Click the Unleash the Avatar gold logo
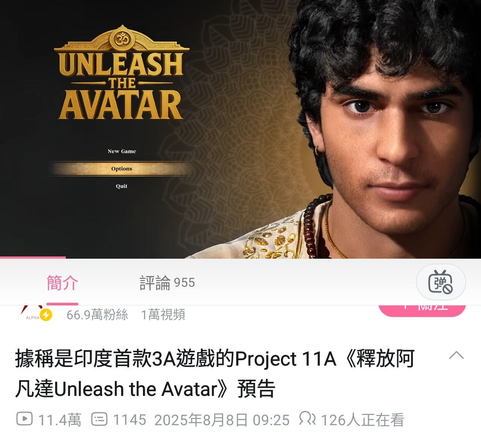Image resolution: width=481 pixels, height=435 pixels. pyautogui.click(x=122, y=73)
